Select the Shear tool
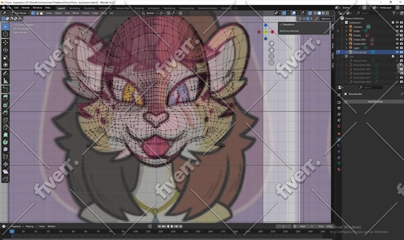The height and width of the screenshot is (240, 404). (x=5, y=172)
